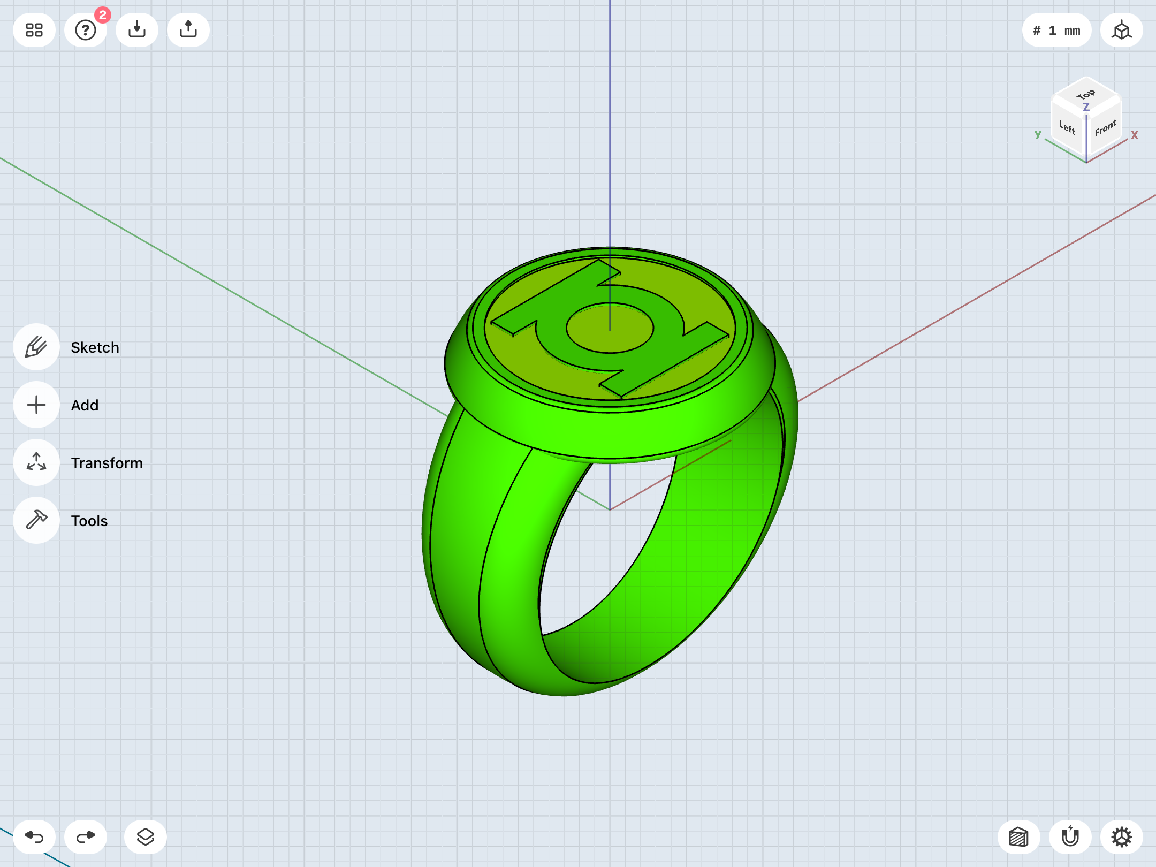Open the Sketch pencil tool

36,347
